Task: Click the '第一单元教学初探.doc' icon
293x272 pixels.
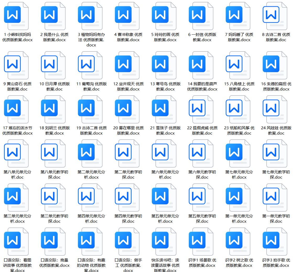Action: click(x=275, y=198)
